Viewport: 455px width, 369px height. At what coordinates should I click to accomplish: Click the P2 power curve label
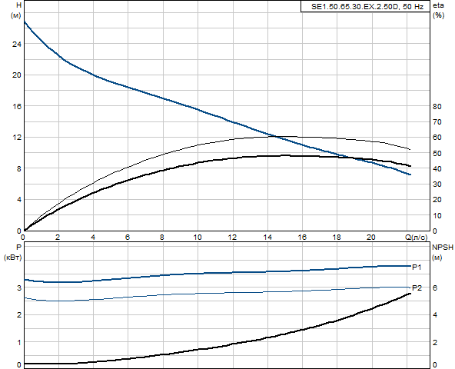417,288
